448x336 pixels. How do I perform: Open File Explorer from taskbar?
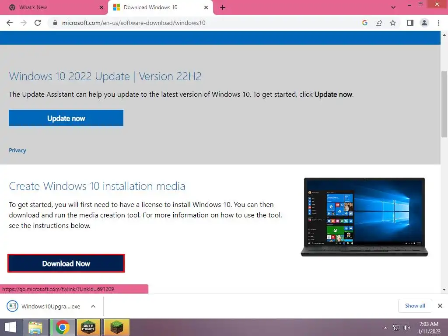(x=35, y=327)
